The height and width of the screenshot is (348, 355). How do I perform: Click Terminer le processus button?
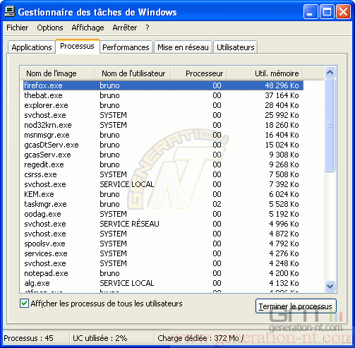(296, 306)
